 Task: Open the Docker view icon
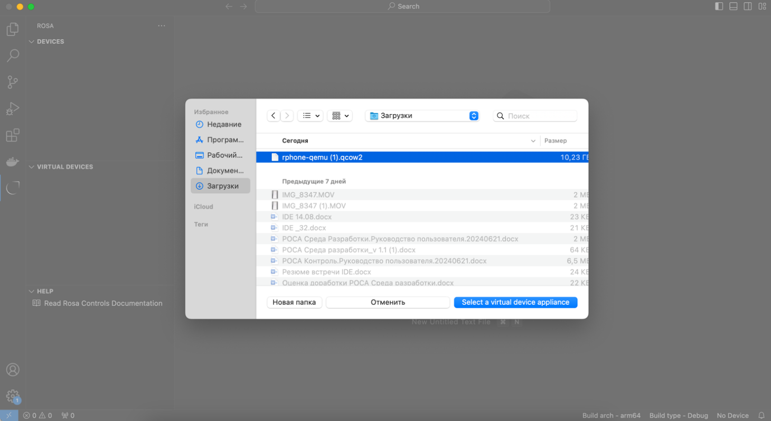coord(13,162)
